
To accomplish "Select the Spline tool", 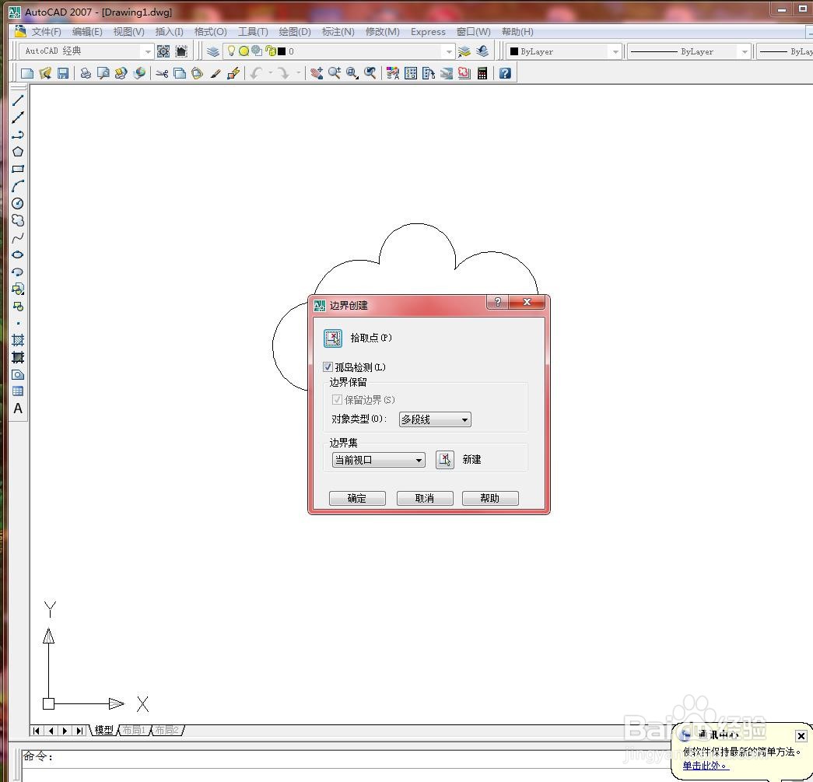I will pyautogui.click(x=18, y=238).
